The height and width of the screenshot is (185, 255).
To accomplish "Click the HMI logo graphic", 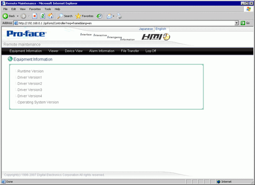I will pyautogui.click(x=156, y=37).
